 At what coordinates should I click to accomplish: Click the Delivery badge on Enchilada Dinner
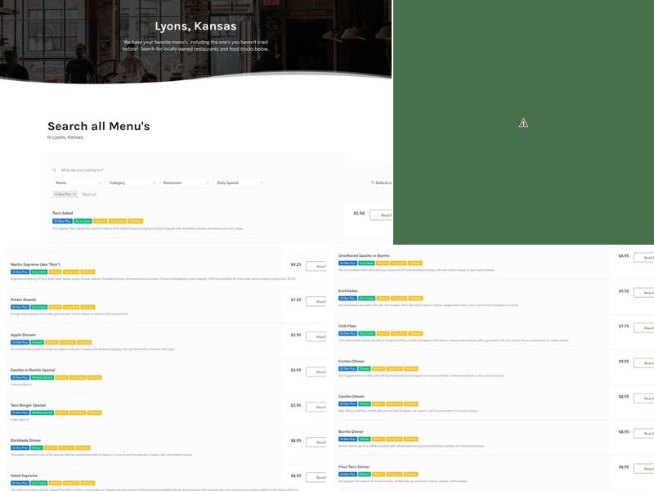pos(83,447)
